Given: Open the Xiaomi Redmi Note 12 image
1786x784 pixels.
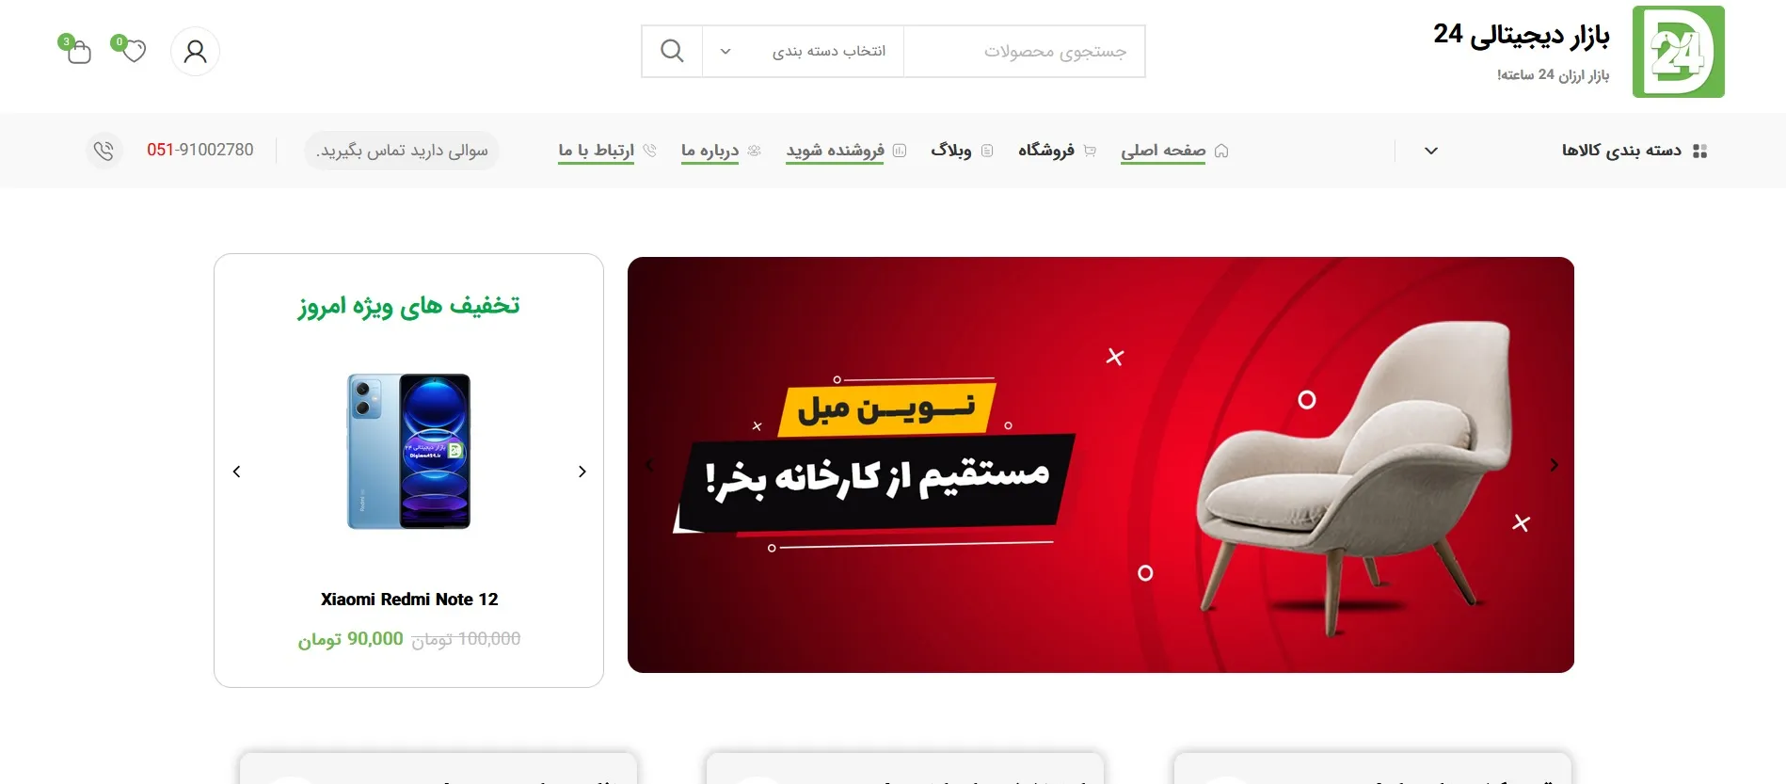Looking at the screenshot, I should [408, 451].
